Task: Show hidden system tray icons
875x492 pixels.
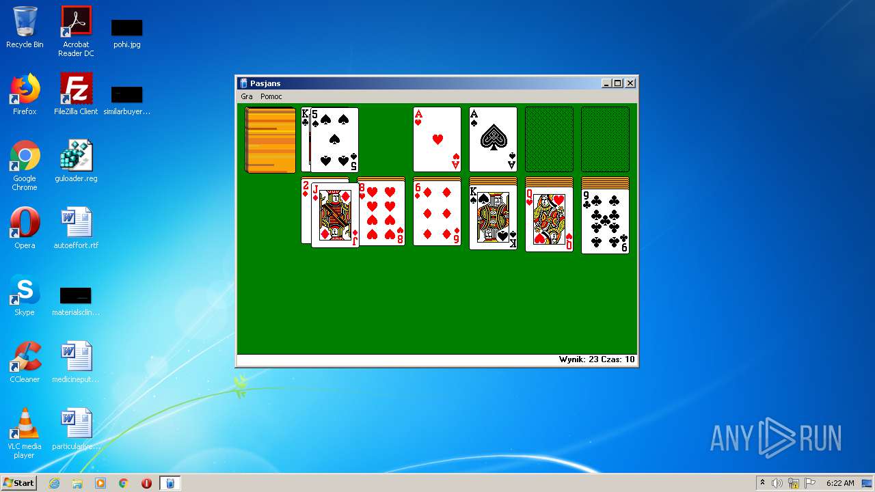Action: 762,483
